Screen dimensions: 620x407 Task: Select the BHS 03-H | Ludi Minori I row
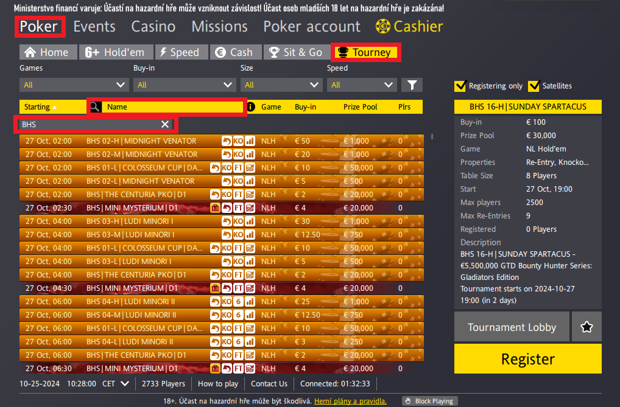click(222, 221)
